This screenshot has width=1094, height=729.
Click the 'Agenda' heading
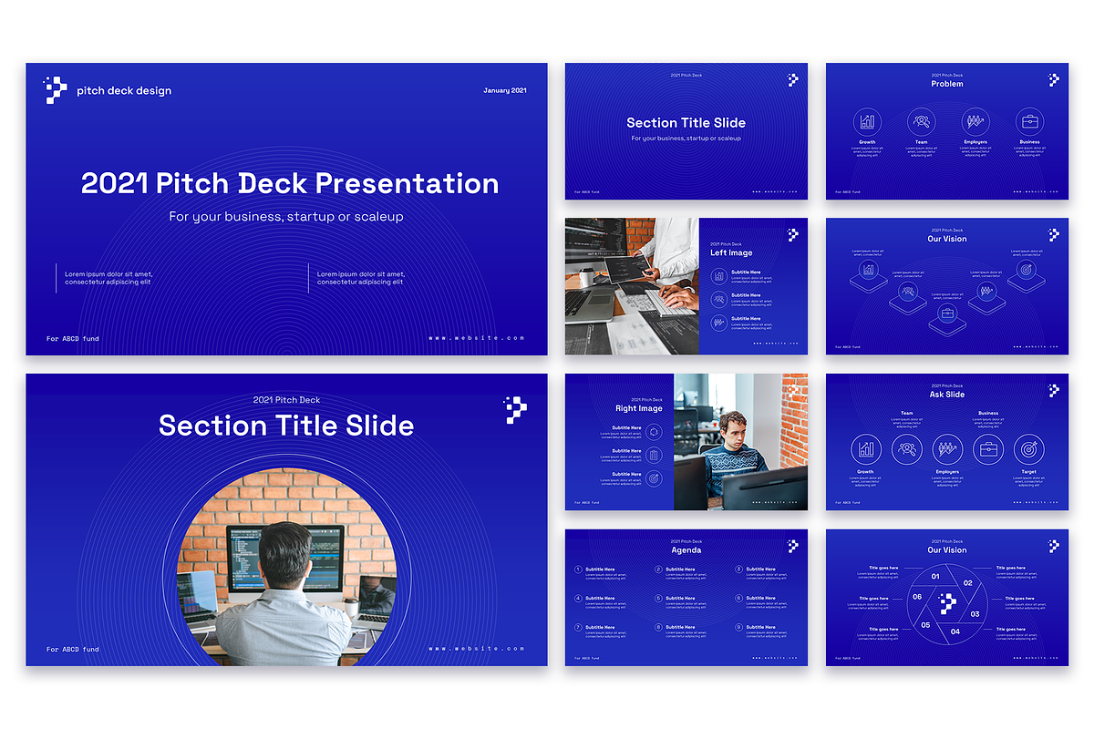(x=686, y=550)
